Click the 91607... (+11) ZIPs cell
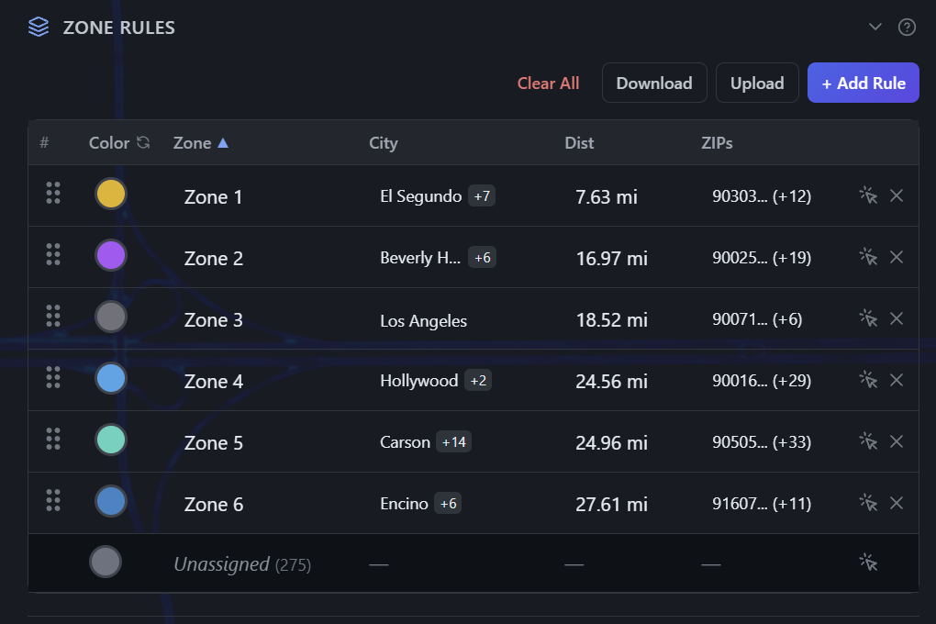The width and height of the screenshot is (936, 624). [762, 504]
